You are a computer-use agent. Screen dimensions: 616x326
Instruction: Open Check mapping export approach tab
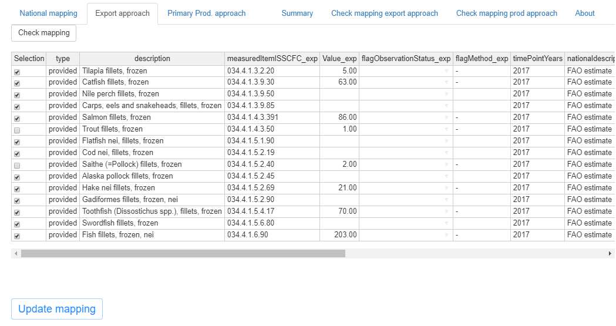pyautogui.click(x=385, y=14)
